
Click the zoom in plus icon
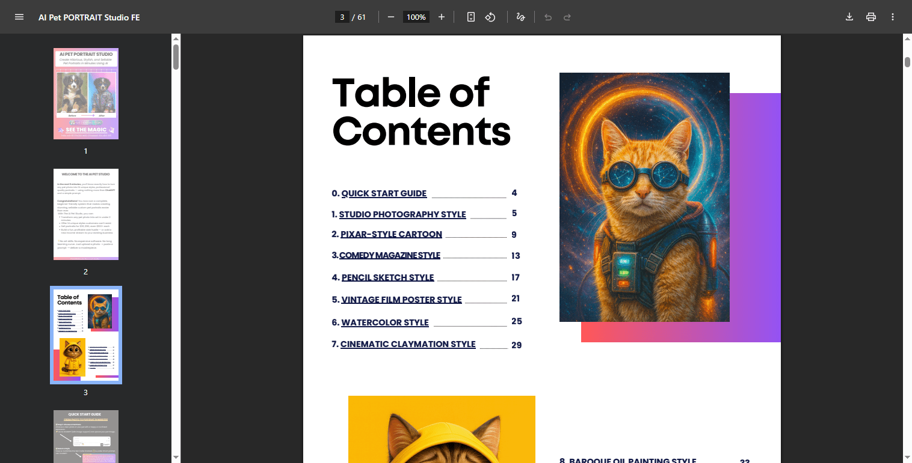[x=442, y=17]
